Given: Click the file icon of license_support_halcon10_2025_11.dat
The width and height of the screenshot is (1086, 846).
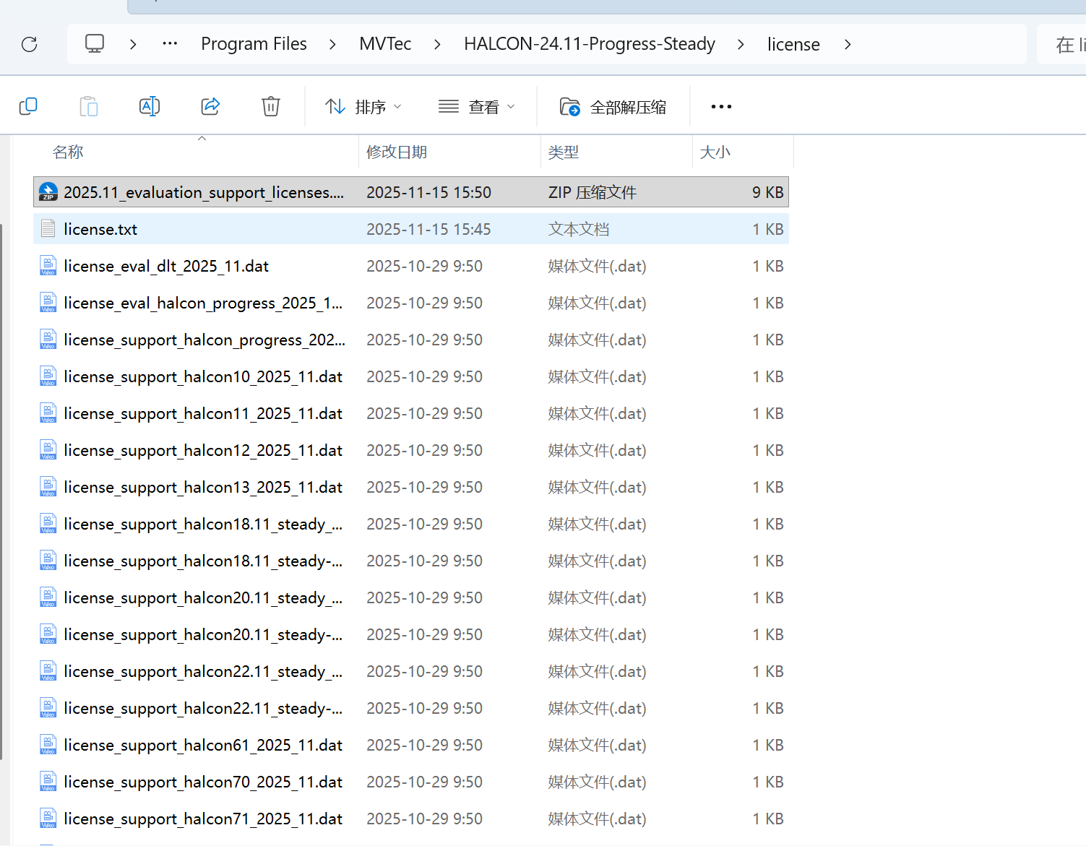Looking at the screenshot, I should 48,376.
